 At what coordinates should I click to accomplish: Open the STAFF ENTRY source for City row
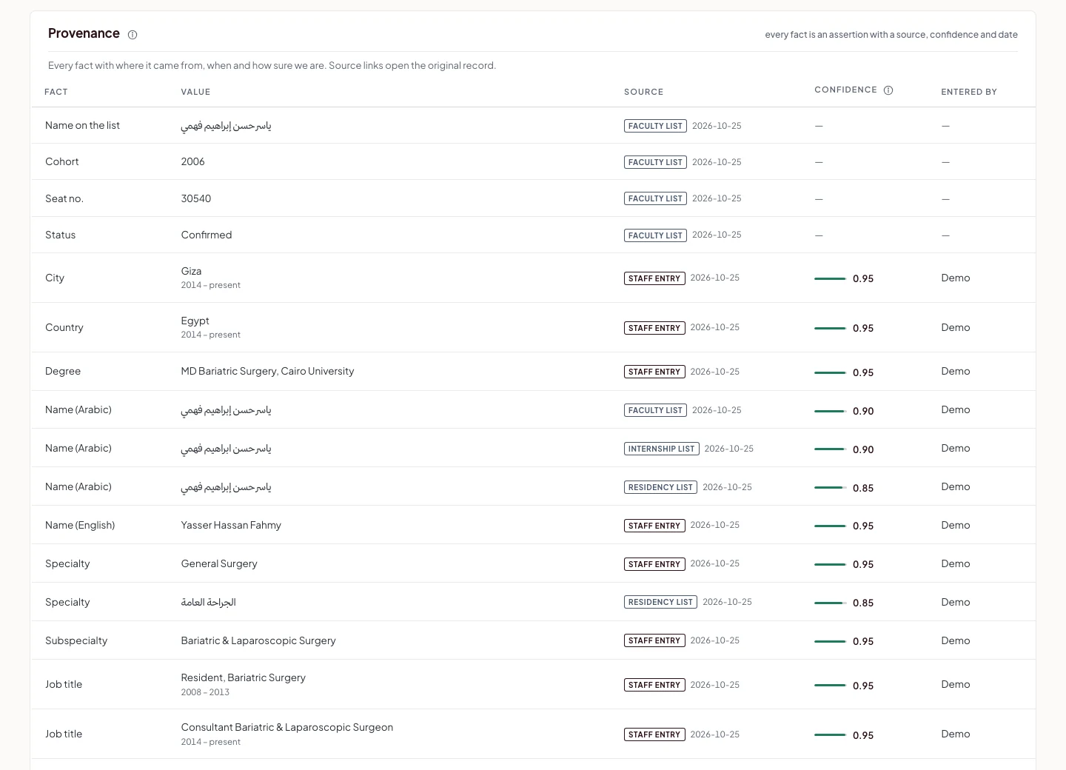(654, 278)
